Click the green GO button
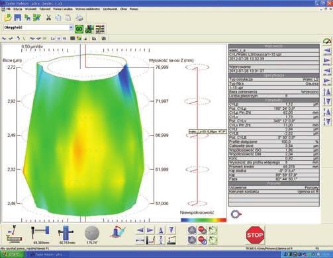The image size is (333, 258). pyautogui.click(x=79, y=29)
